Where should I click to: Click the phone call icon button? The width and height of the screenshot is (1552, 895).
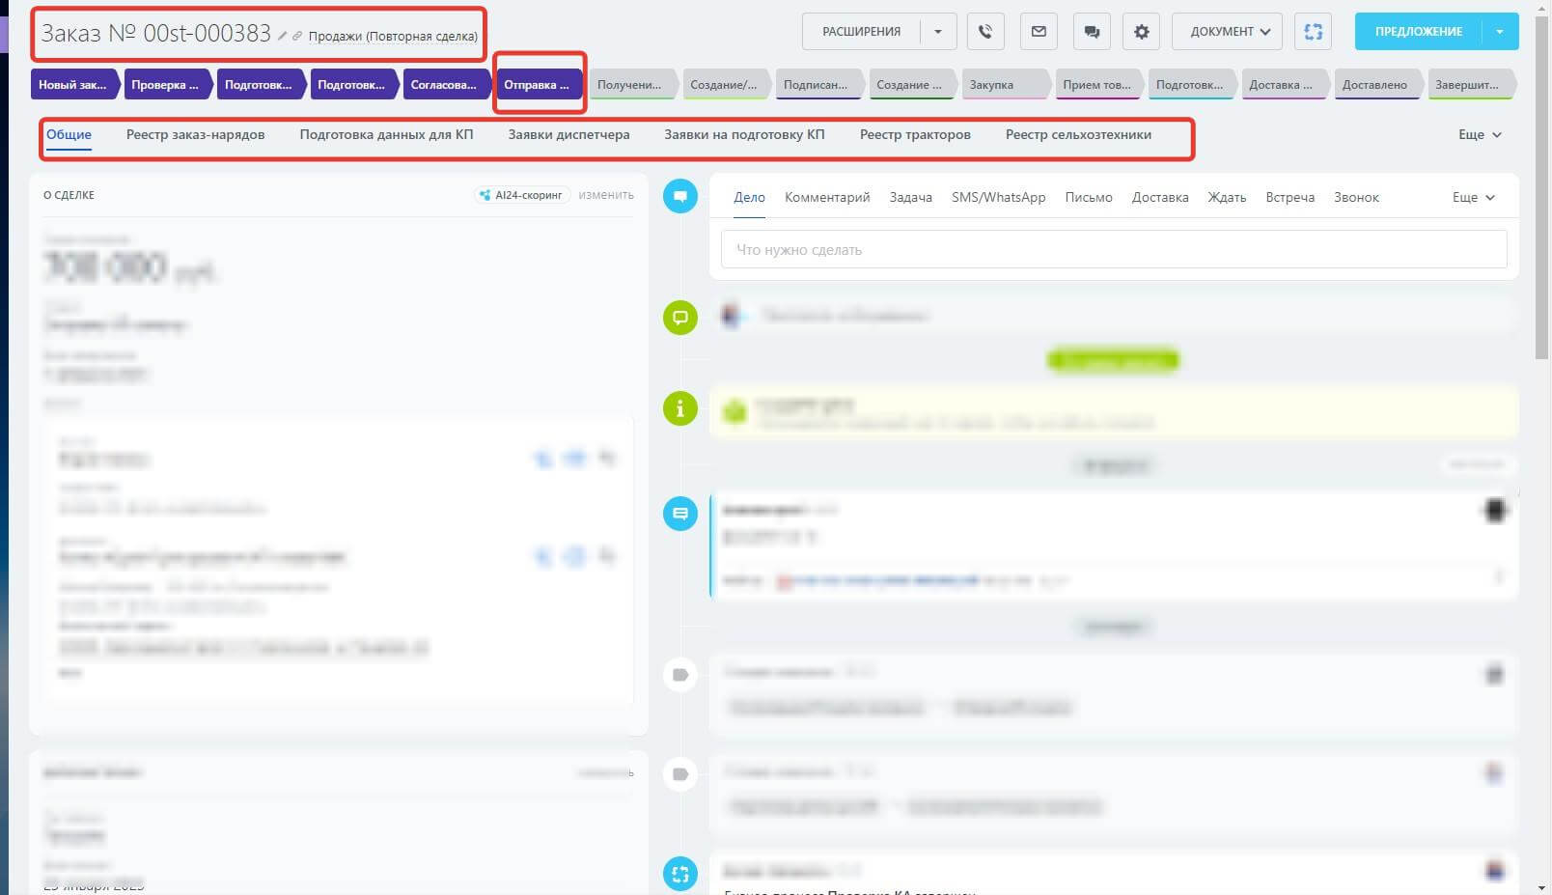984,32
